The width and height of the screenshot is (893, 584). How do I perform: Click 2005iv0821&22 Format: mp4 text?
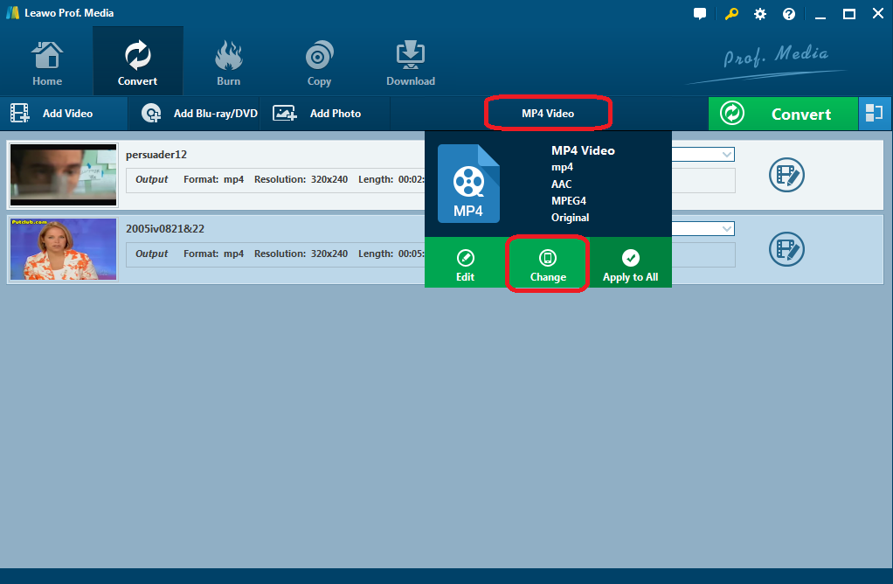[213, 254]
